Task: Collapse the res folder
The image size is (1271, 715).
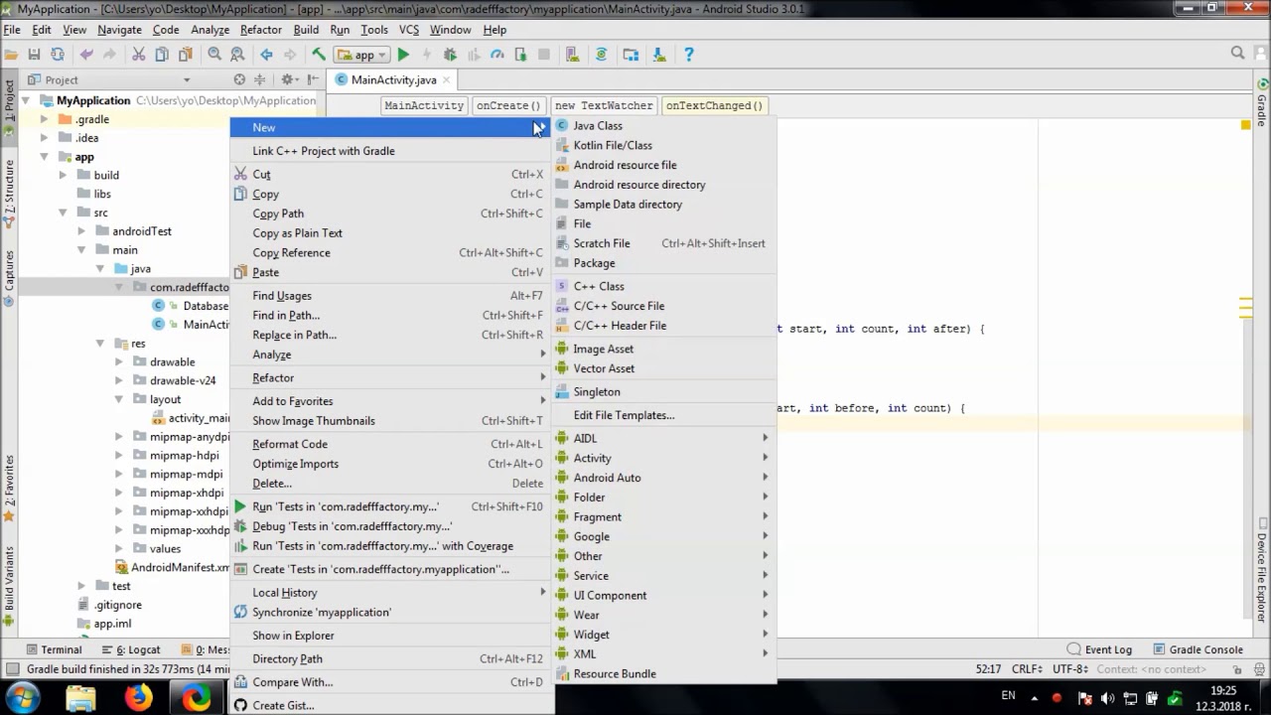Action: coord(99,344)
